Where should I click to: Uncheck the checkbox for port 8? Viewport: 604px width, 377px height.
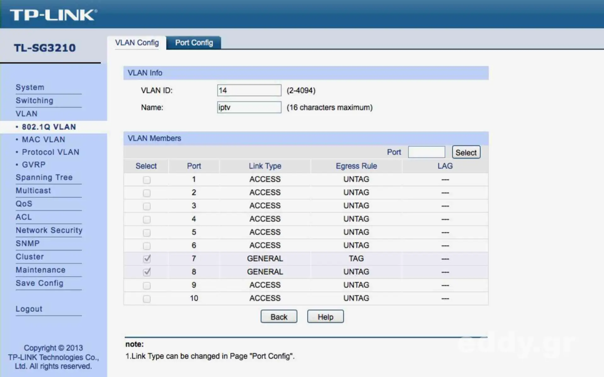pos(147,272)
